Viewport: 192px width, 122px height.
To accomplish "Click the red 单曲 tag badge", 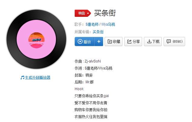I will point(83,13).
